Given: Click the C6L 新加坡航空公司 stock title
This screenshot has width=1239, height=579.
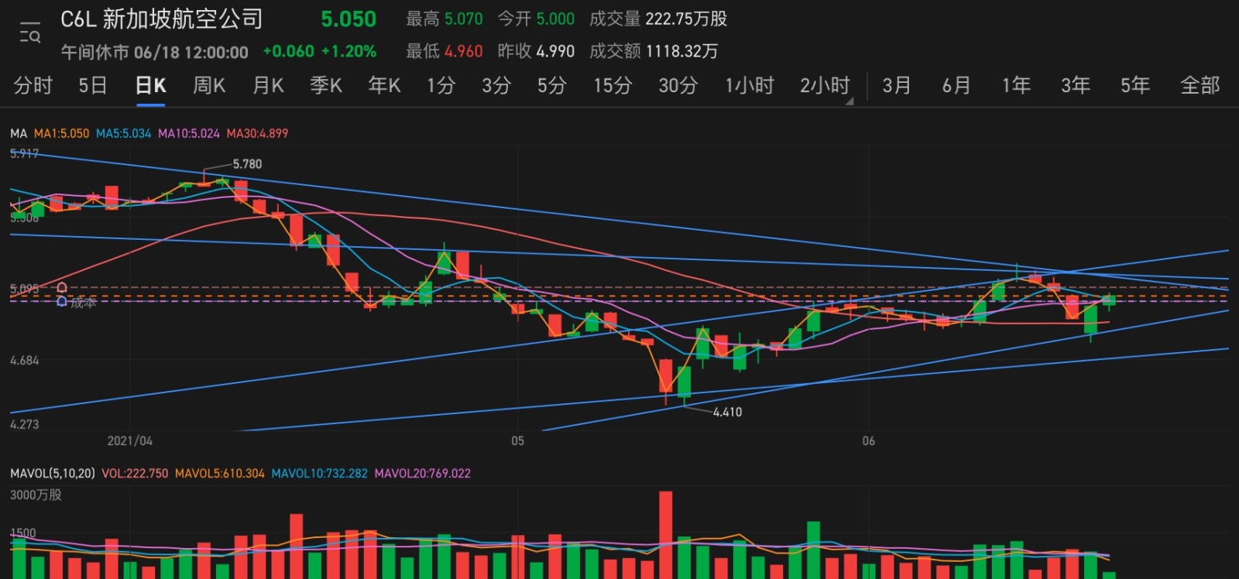Looking at the screenshot, I should (161, 19).
